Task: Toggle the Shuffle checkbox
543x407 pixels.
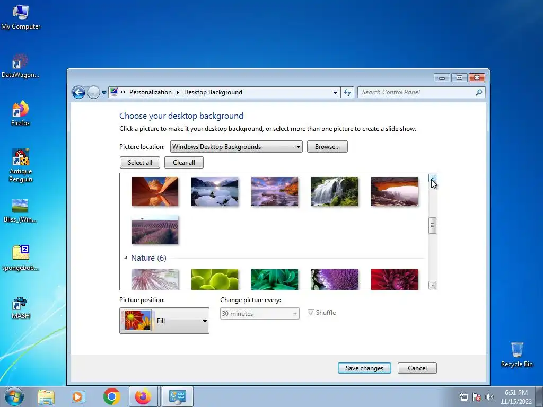Action: click(311, 313)
